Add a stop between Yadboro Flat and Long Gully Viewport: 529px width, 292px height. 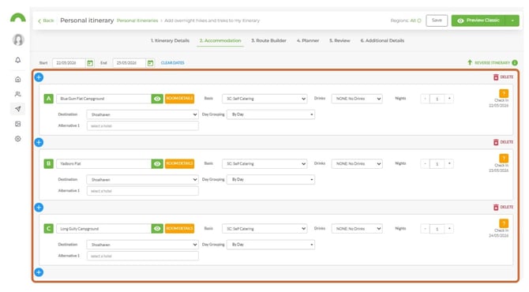(x=39, y=207)
